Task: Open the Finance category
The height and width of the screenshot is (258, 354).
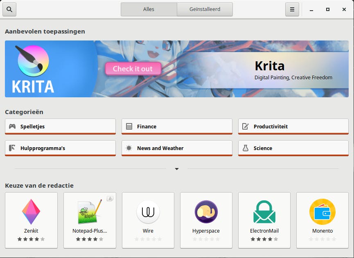Action: (x=177, y=126)
